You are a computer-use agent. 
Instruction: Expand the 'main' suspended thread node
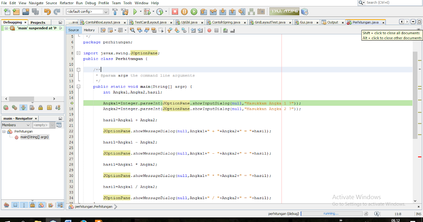click(6, 28)
